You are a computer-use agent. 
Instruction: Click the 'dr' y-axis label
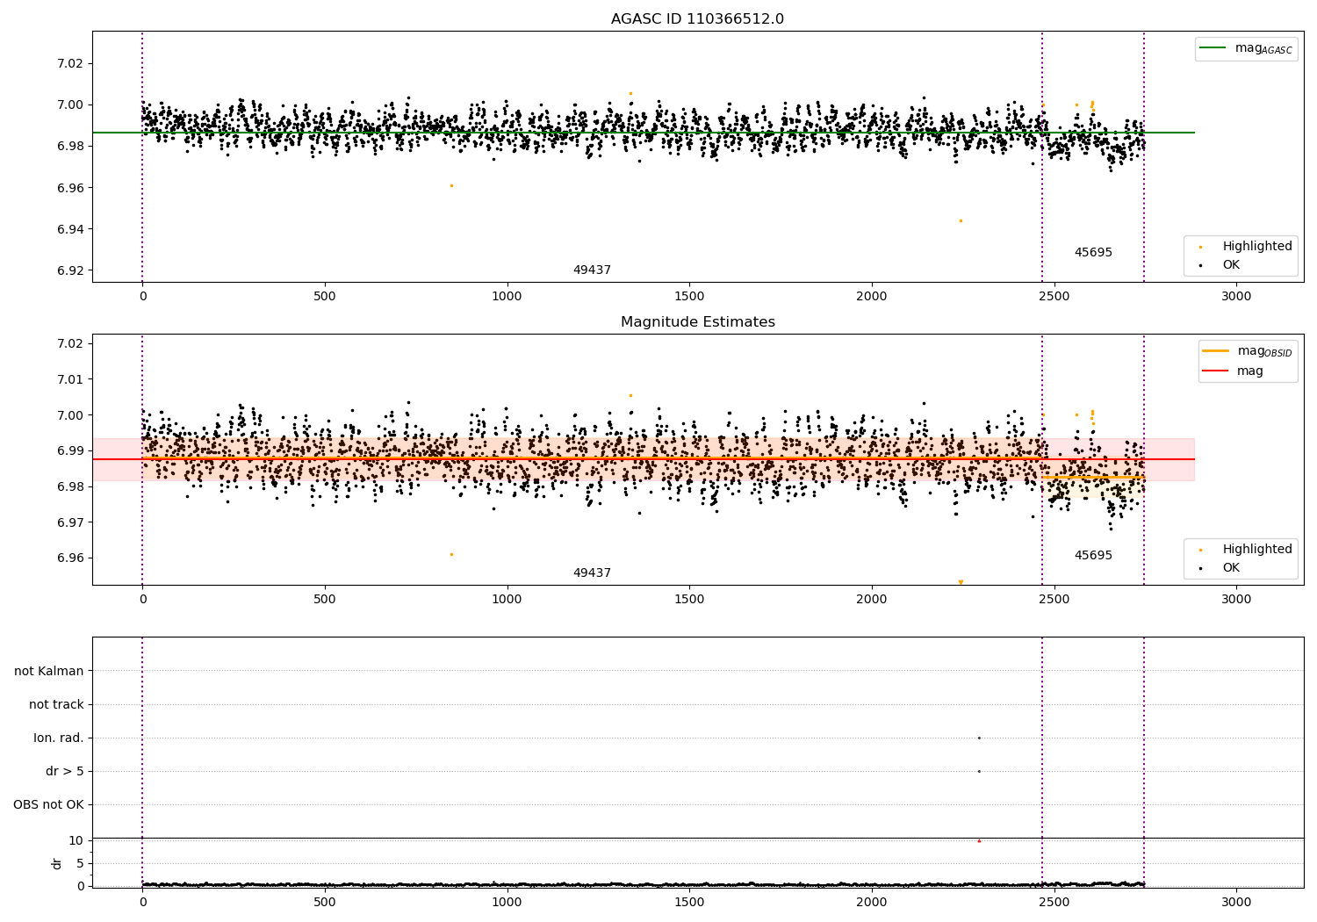click(57, 863)
